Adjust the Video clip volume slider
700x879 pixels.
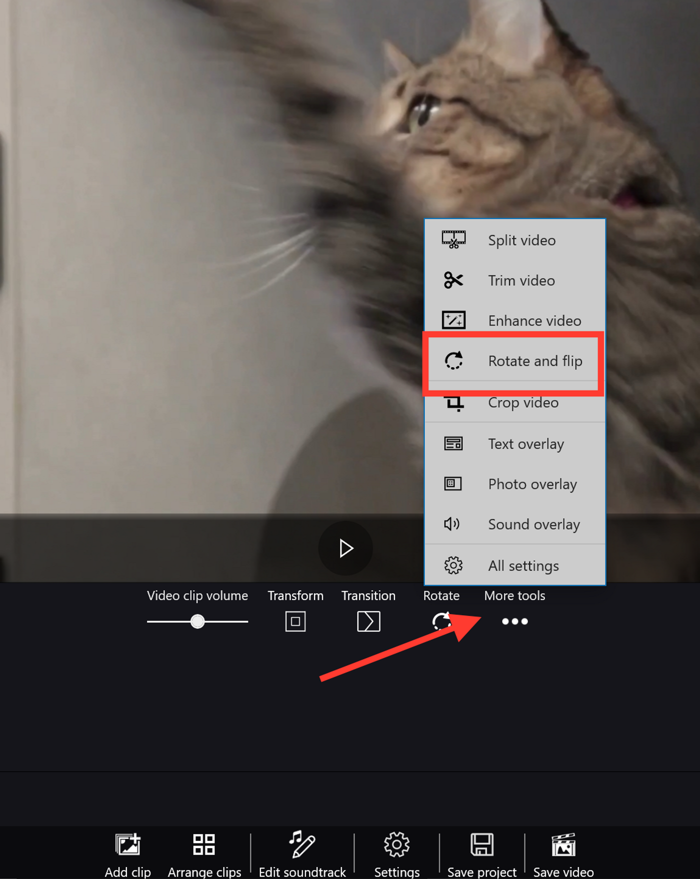tap(197, 621)
